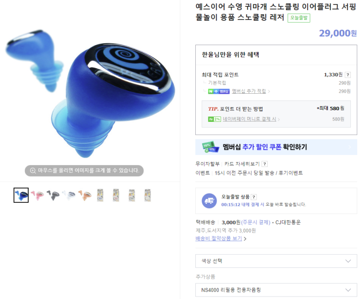Image resolution: width=361 pixels, height=299 pixels.
Task: Open the 네이버페이 머니로 결제 시 link
Action: point(249,119)
